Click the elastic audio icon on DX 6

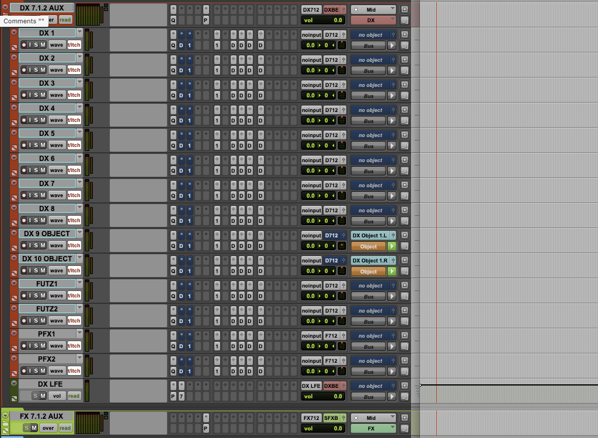point(14,173)
